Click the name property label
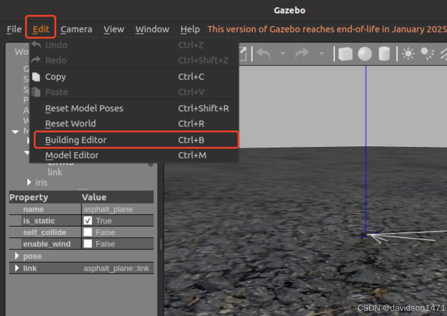Screen dimensions: 447x316 [x=34, y=209]
